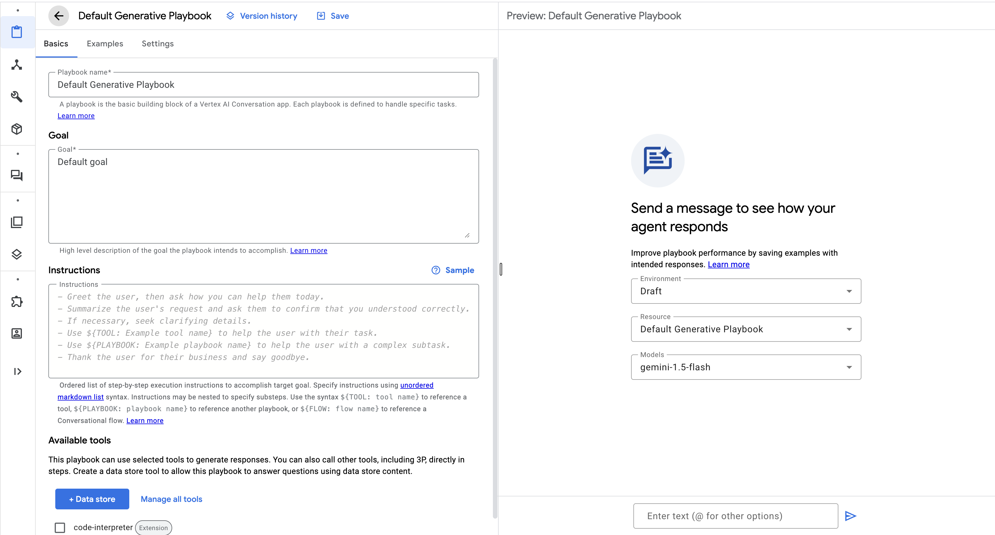Screen dimensions: 995x535
Task: Click the Sample instructions button
Action: click(x=453, y=270)
